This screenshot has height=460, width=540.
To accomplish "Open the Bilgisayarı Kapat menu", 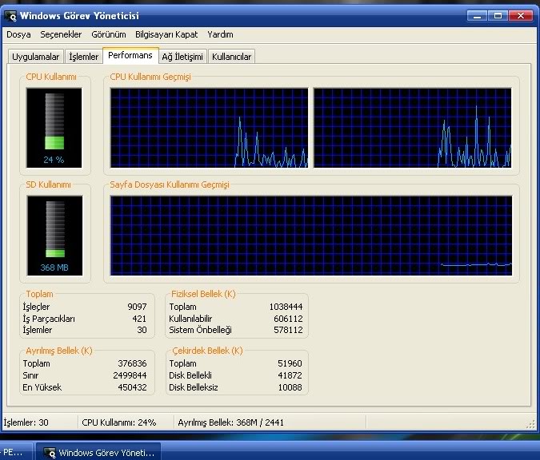I will click(x=166, y=34).
